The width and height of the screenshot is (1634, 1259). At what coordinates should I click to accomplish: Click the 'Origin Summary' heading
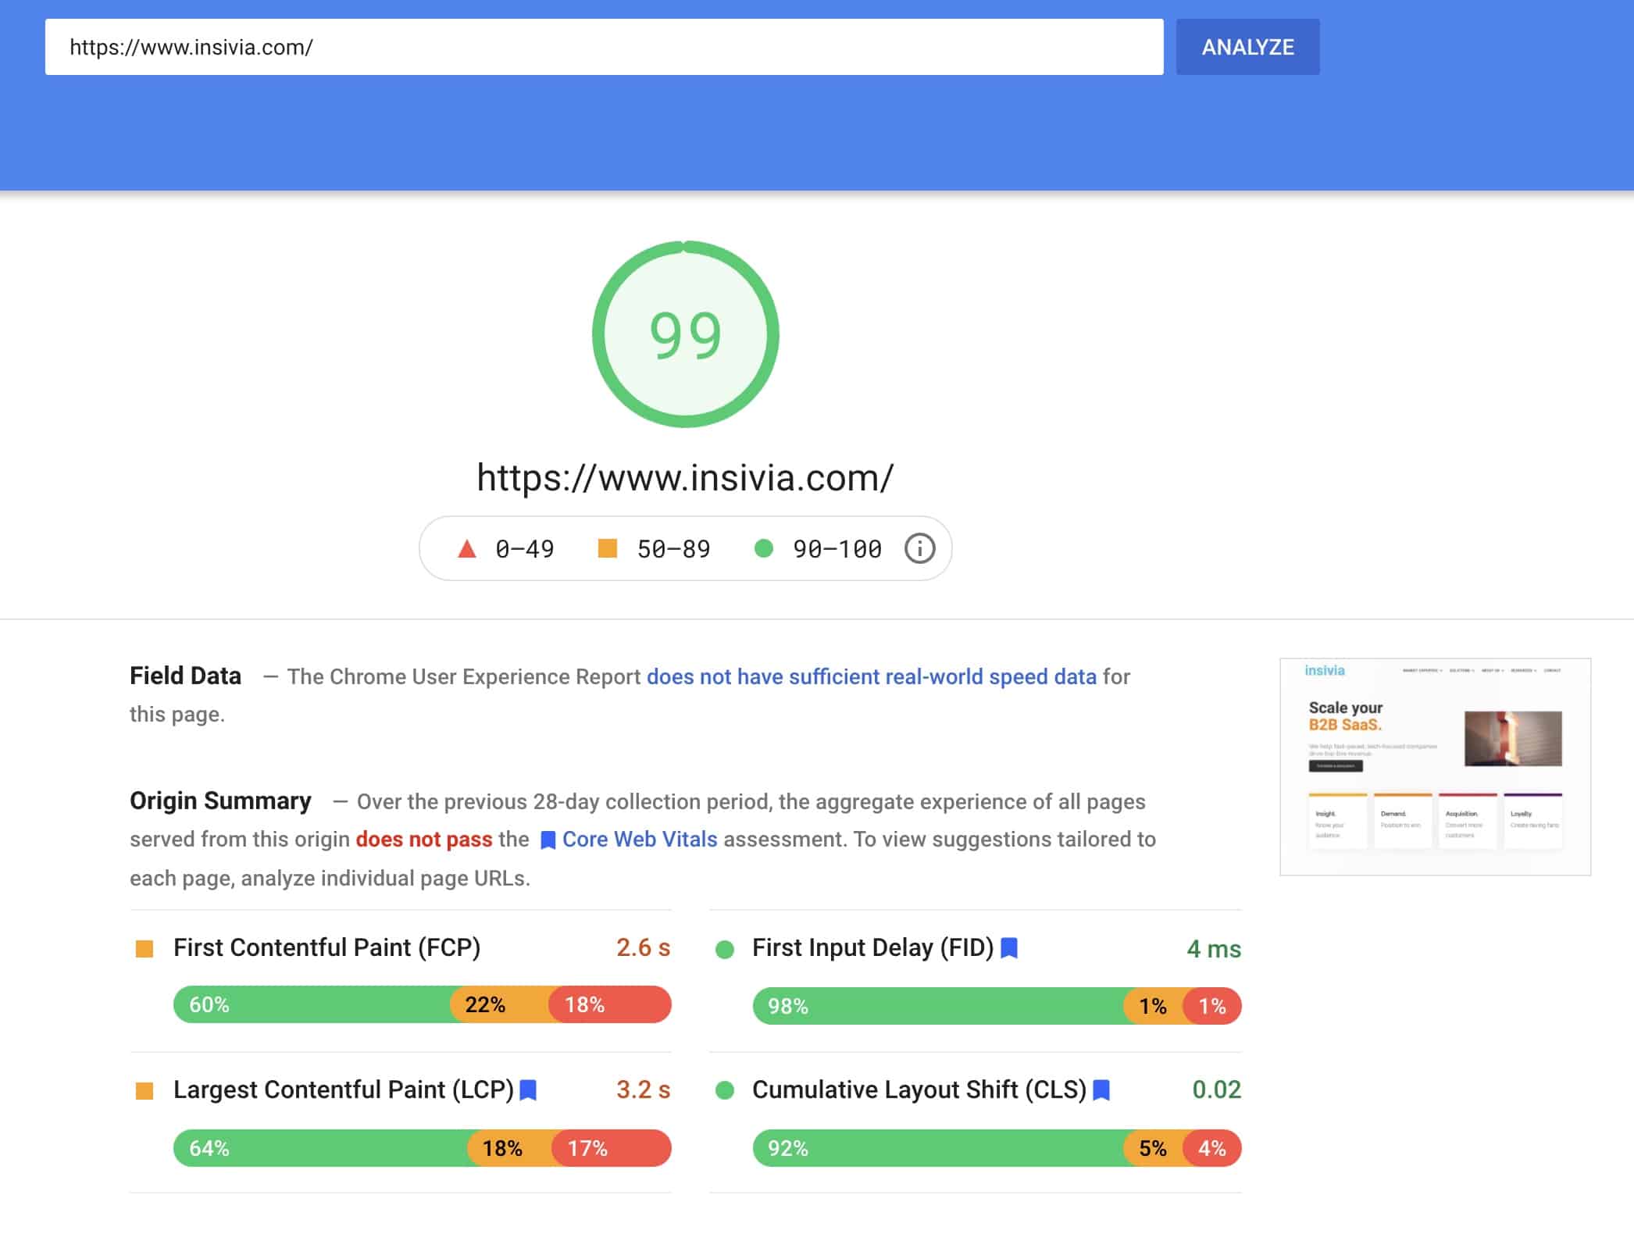[x=220, y=801]
